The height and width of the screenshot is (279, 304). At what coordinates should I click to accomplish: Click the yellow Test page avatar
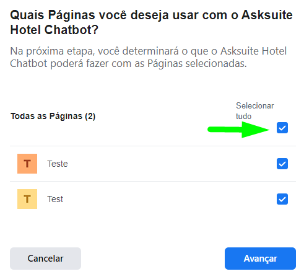point(27,199)
